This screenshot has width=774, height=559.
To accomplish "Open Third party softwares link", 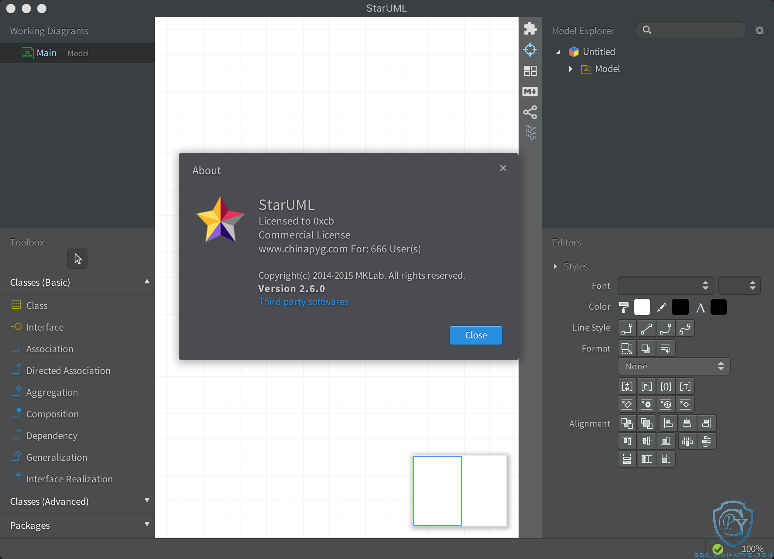I will coord(303,302).
